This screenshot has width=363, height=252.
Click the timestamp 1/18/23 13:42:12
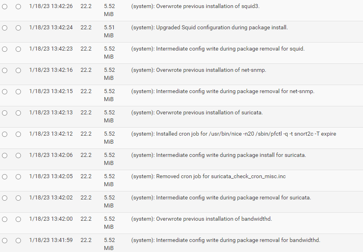click(x=51, y=134)
